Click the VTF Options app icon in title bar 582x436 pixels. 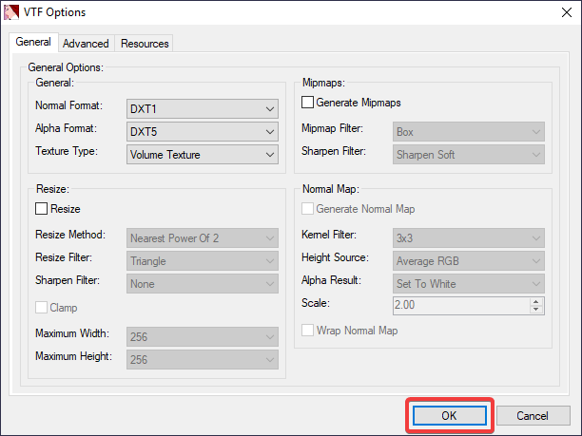coord(11,12)
